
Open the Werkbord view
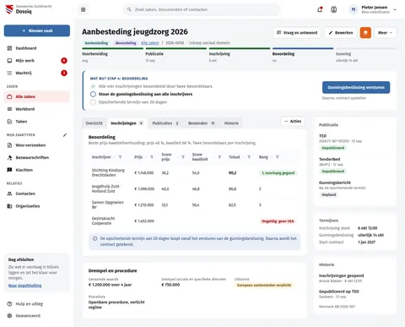coord(37,109)
